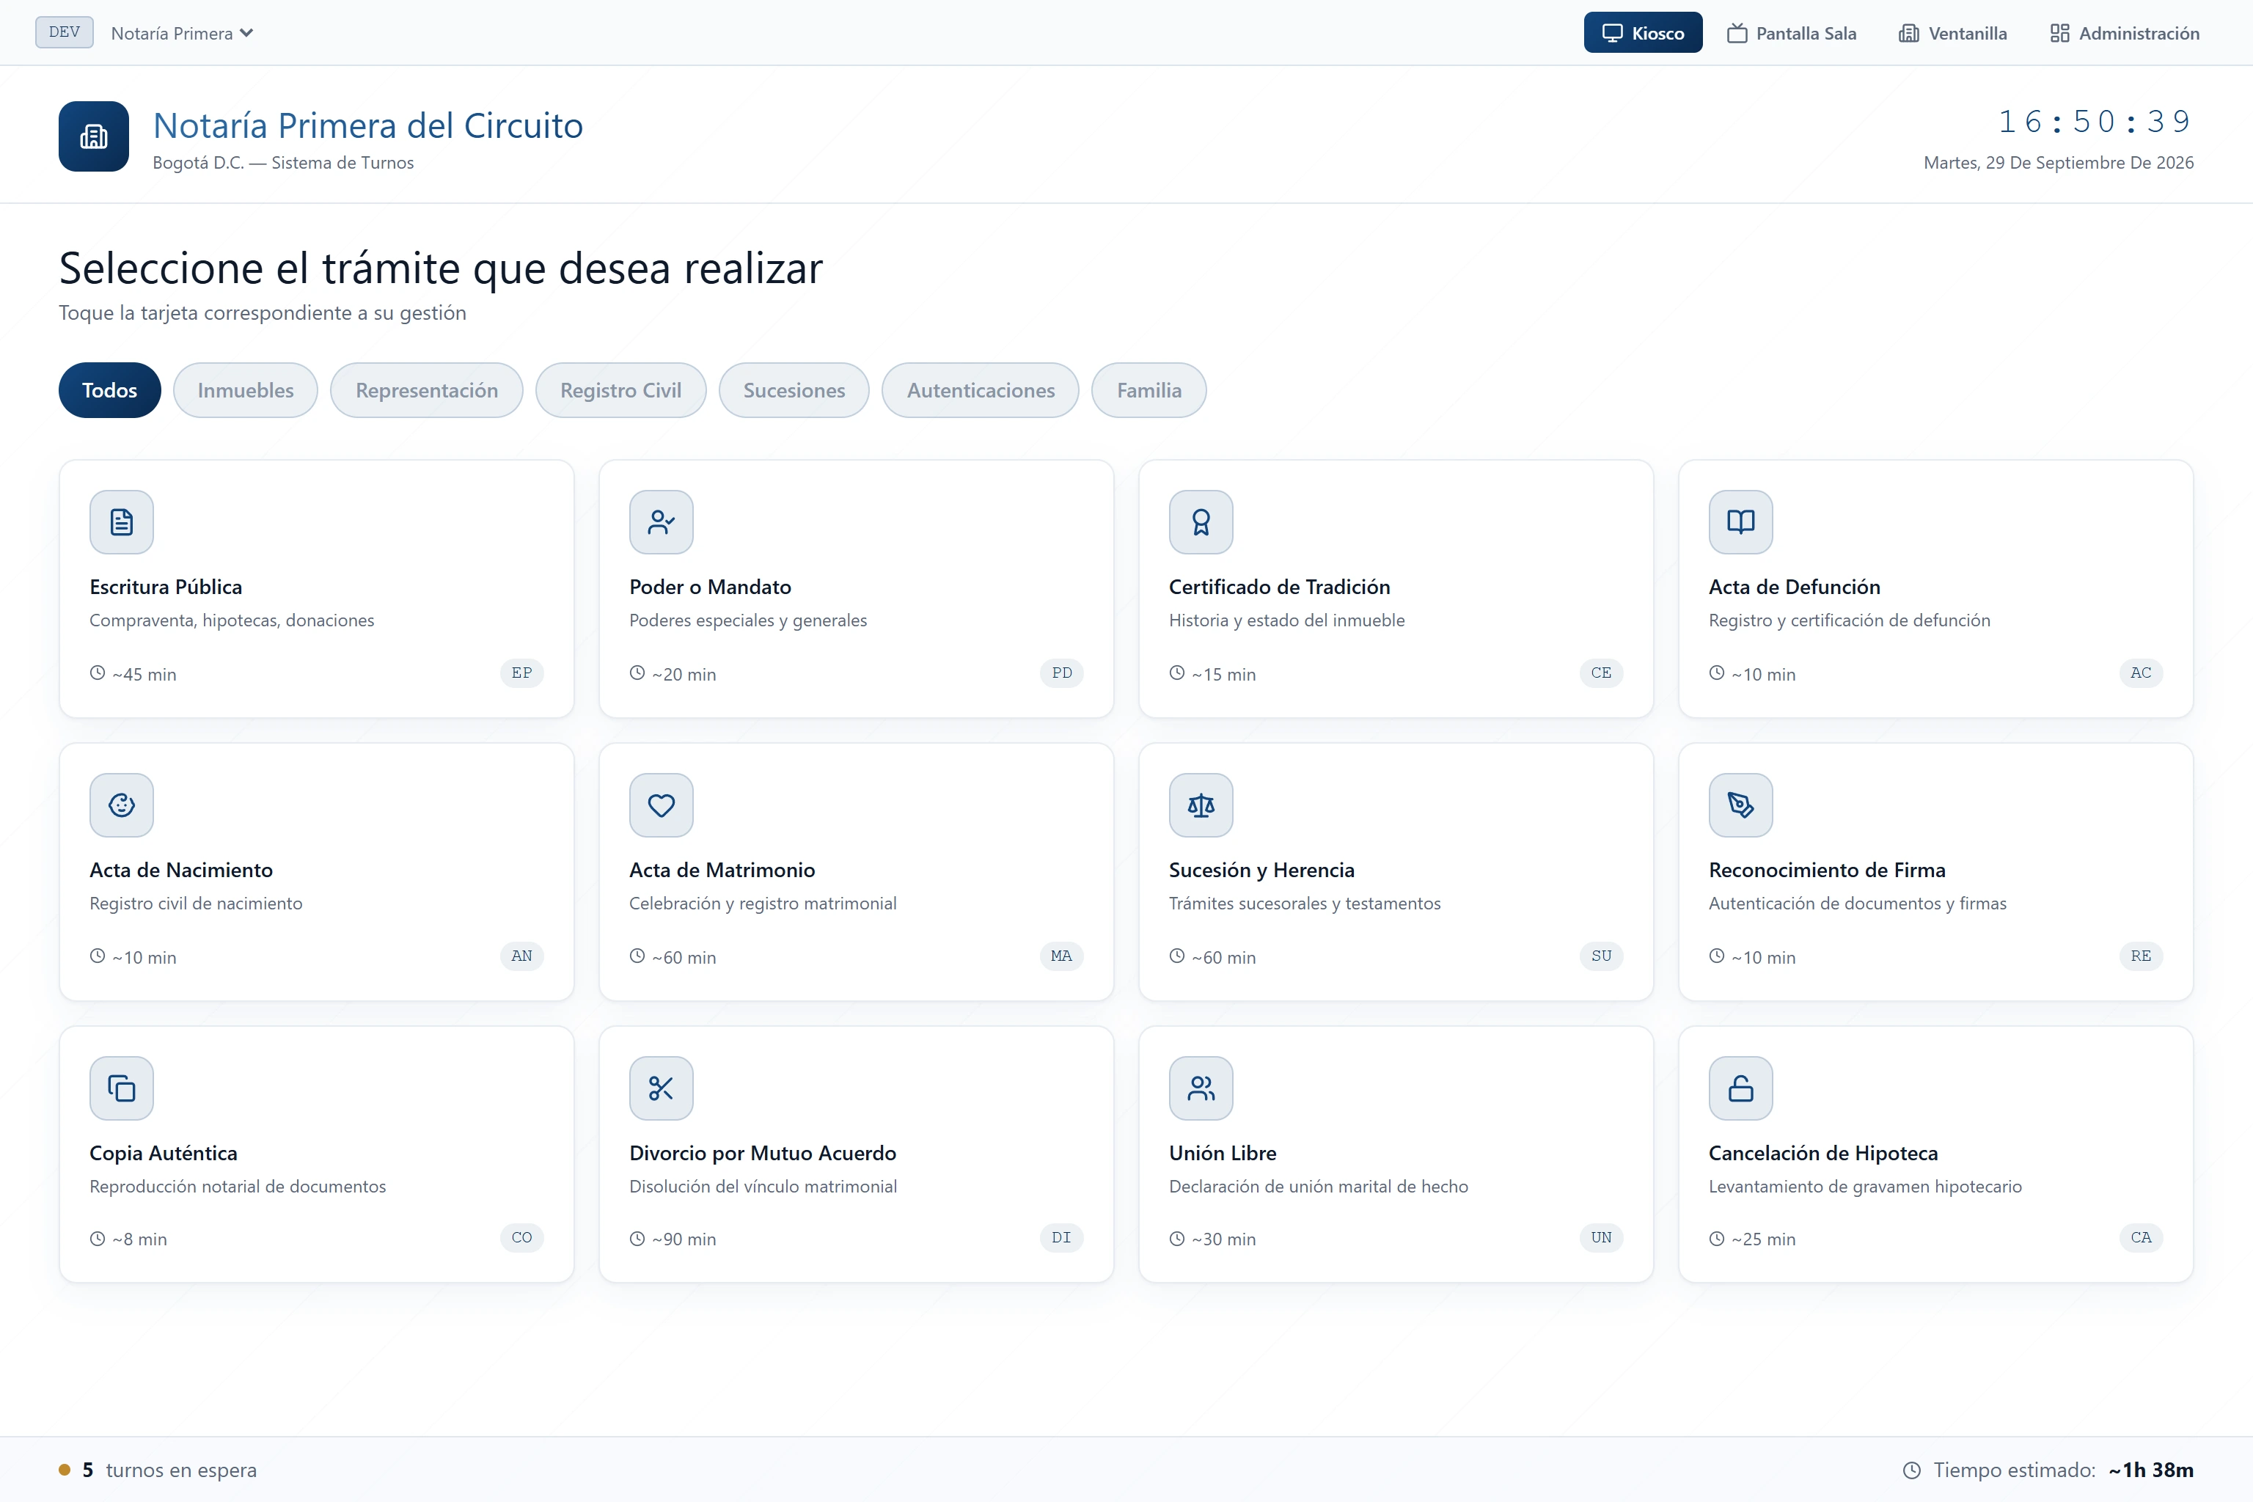Screen dimensions: 2253x1502
Task: Click the DI code badge
Action: [x=1061, y=1238]
